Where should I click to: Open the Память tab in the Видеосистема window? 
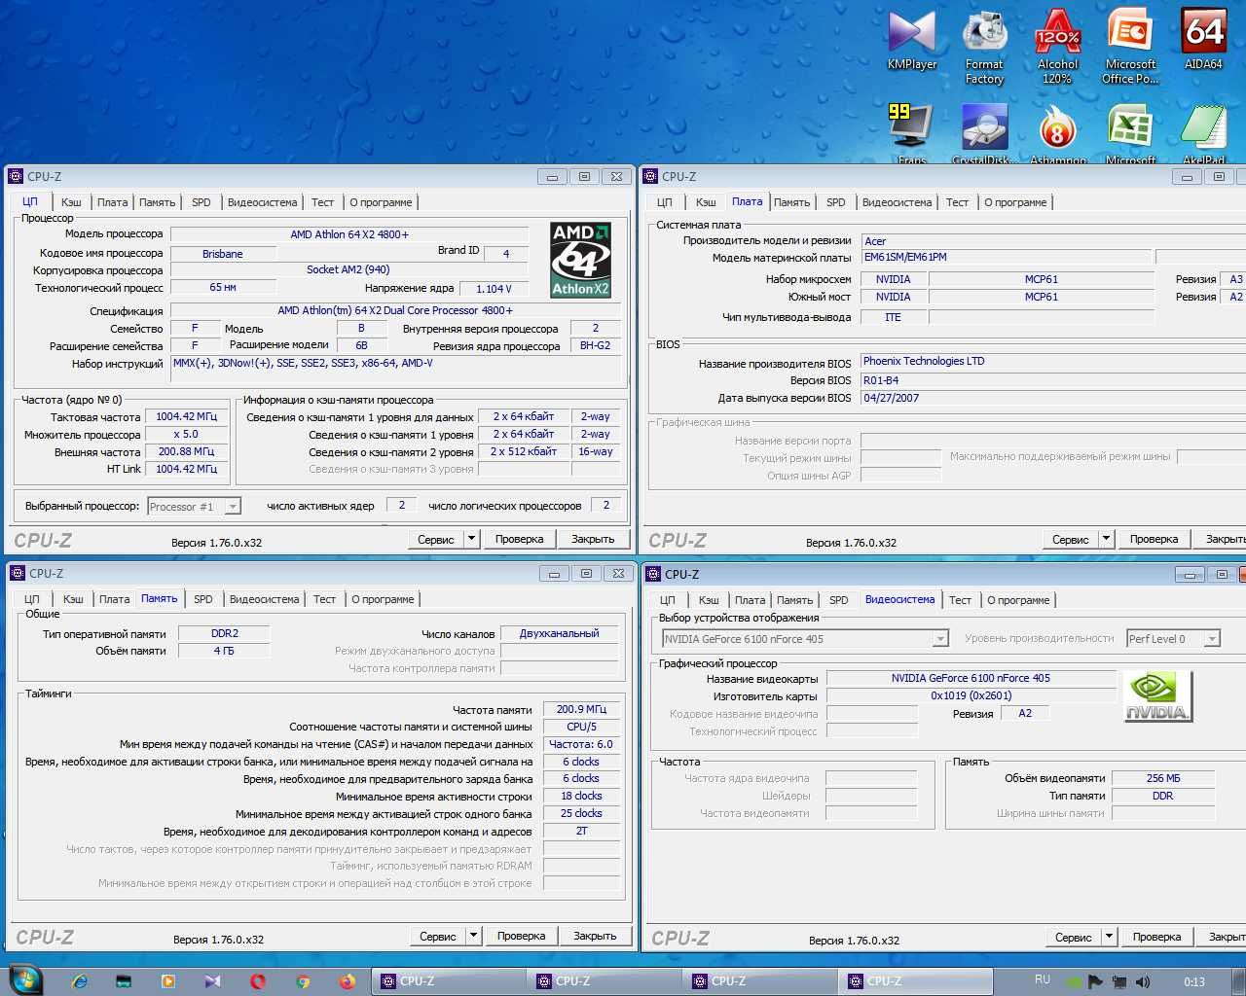(x=794, y=600)
